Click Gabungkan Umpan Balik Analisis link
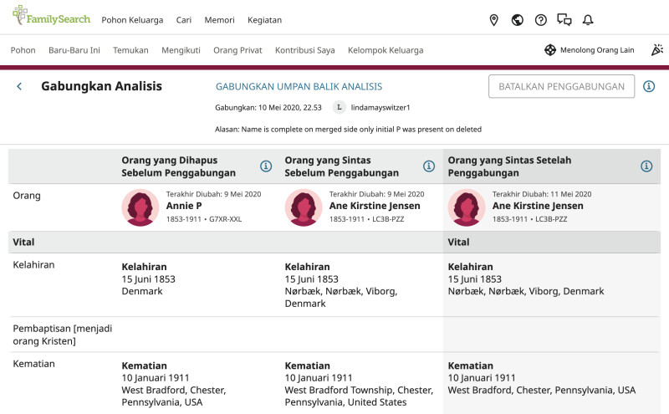 click(x=299, y=87)
